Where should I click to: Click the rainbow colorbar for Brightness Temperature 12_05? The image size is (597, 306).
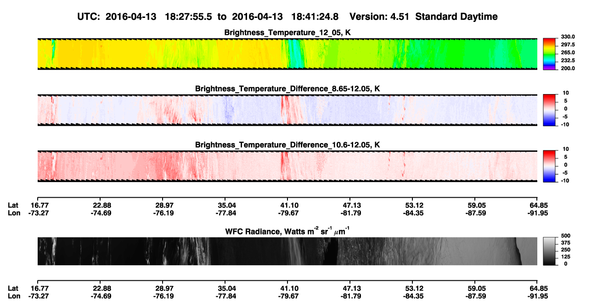[x=549, y=54]
